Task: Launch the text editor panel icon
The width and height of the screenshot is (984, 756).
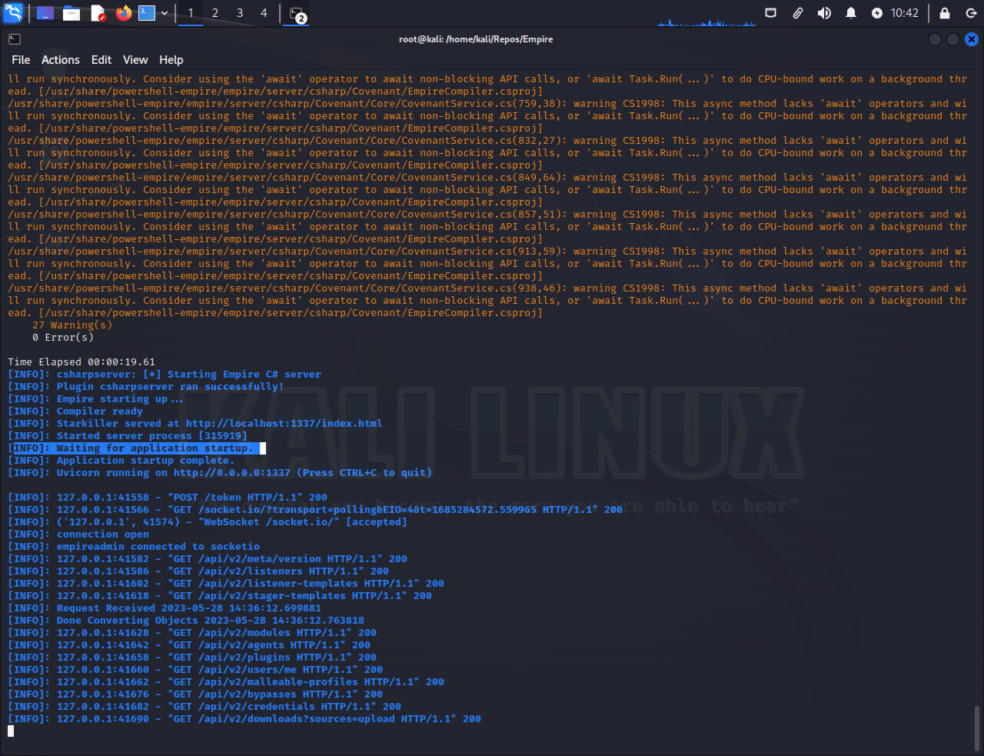Action: pyautogui.click(x=98, y=13)
